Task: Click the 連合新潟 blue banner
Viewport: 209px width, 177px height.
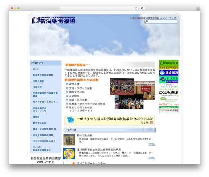Action: (169, 73)
